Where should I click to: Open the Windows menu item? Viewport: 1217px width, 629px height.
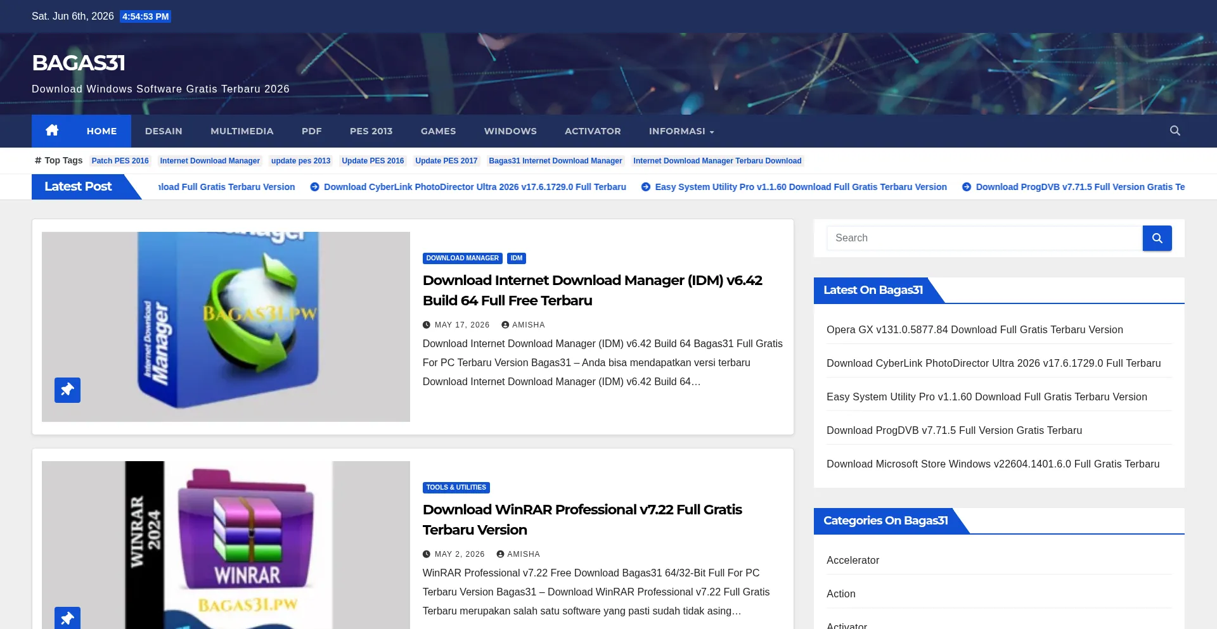[510, 131]
